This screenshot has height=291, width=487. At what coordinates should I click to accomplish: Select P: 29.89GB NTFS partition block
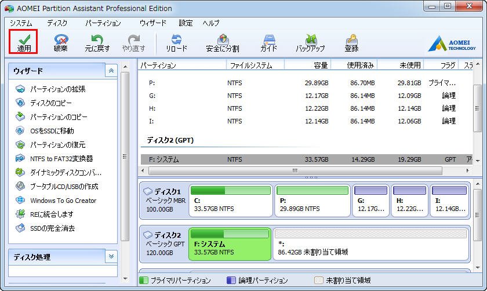tap(312, 201)
